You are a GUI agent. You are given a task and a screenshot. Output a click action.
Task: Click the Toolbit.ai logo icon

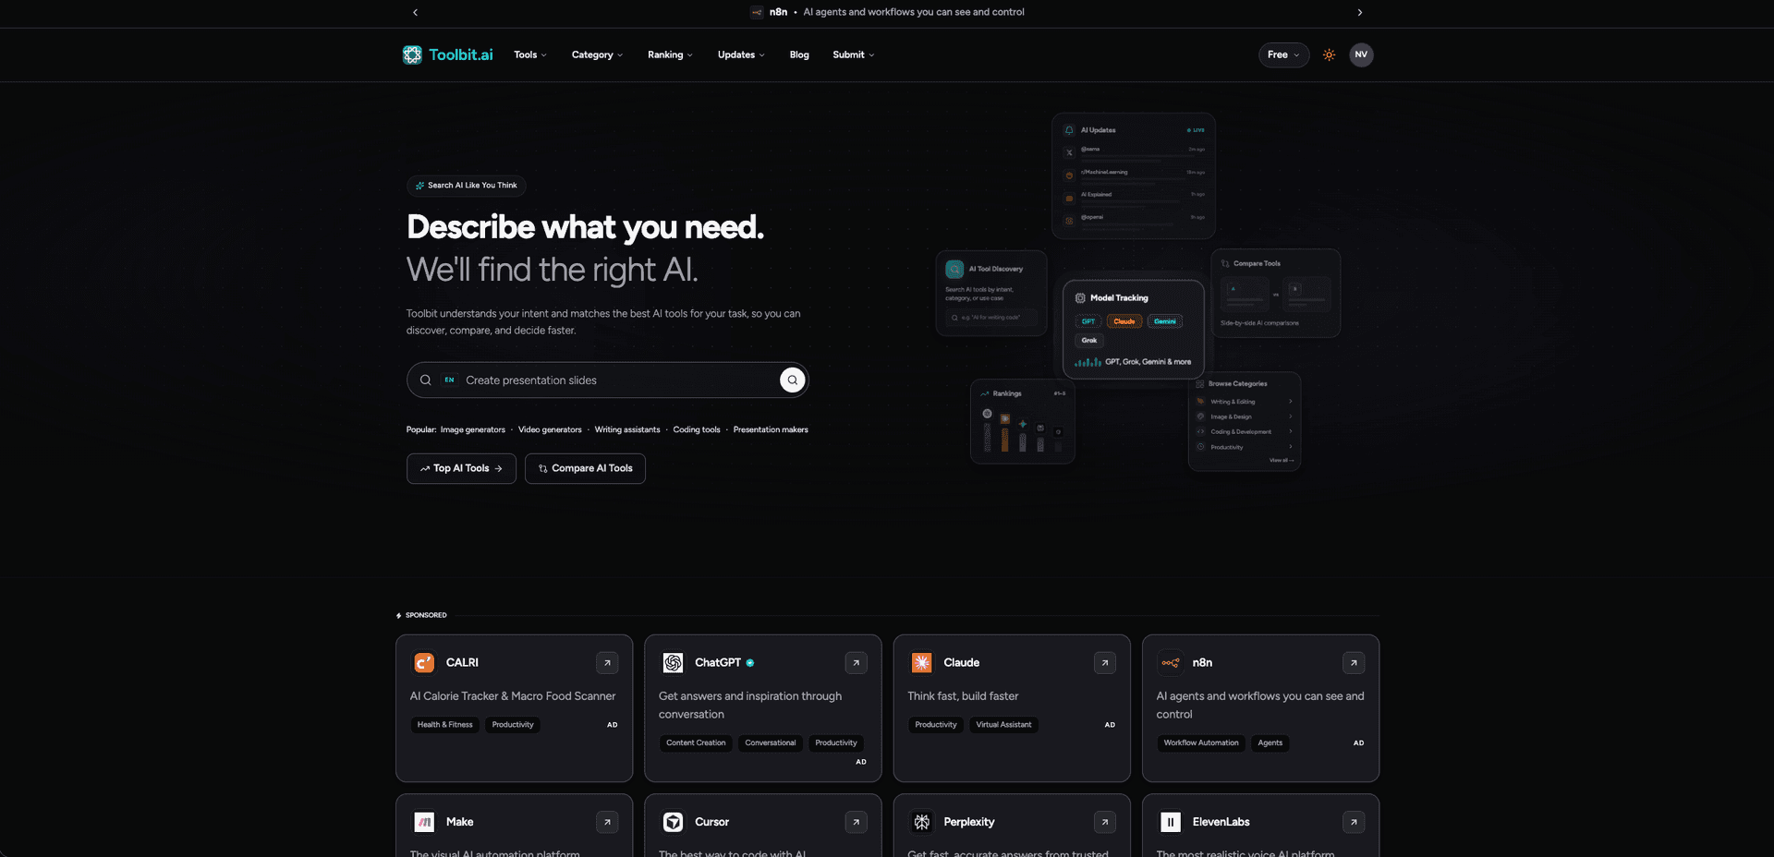point(412,54)
